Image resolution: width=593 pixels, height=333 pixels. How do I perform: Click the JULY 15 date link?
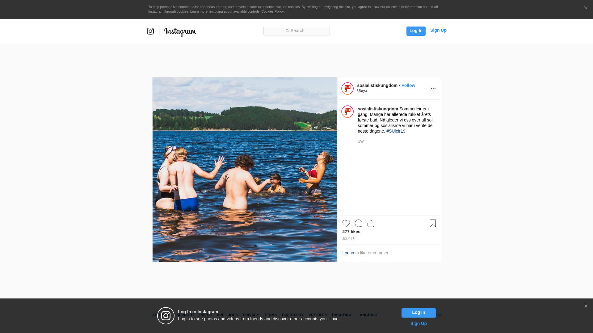348,239
